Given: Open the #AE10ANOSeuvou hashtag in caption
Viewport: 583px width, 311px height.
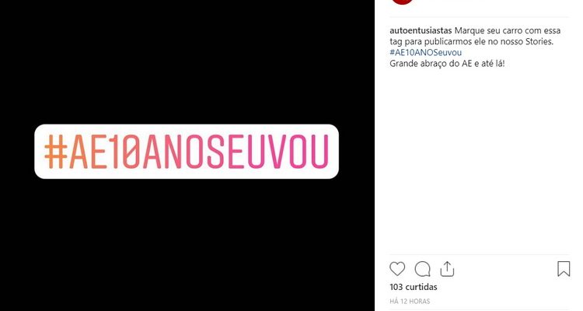Looking at the screenshot, I should coord(426,52).
